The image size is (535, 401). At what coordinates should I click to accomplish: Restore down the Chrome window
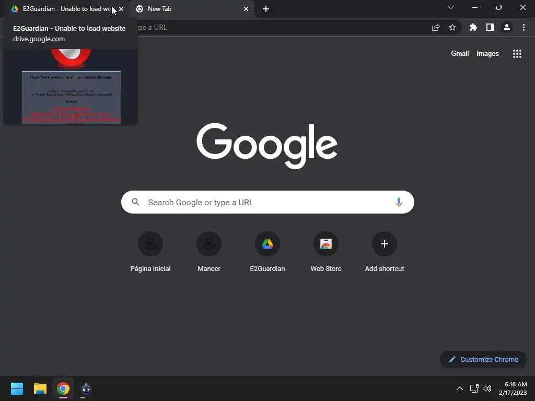[499, 7]
